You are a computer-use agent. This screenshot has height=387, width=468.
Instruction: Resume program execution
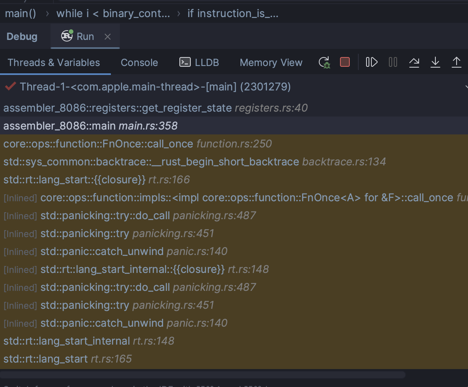[x=371, y=62]
